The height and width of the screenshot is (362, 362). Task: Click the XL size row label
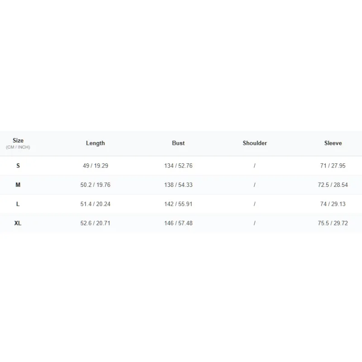coord(18,223)
